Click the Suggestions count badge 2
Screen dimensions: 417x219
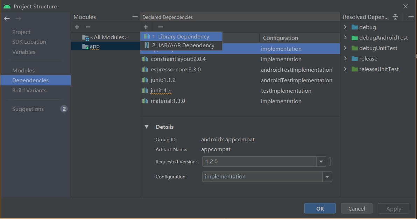click(64, 109)
